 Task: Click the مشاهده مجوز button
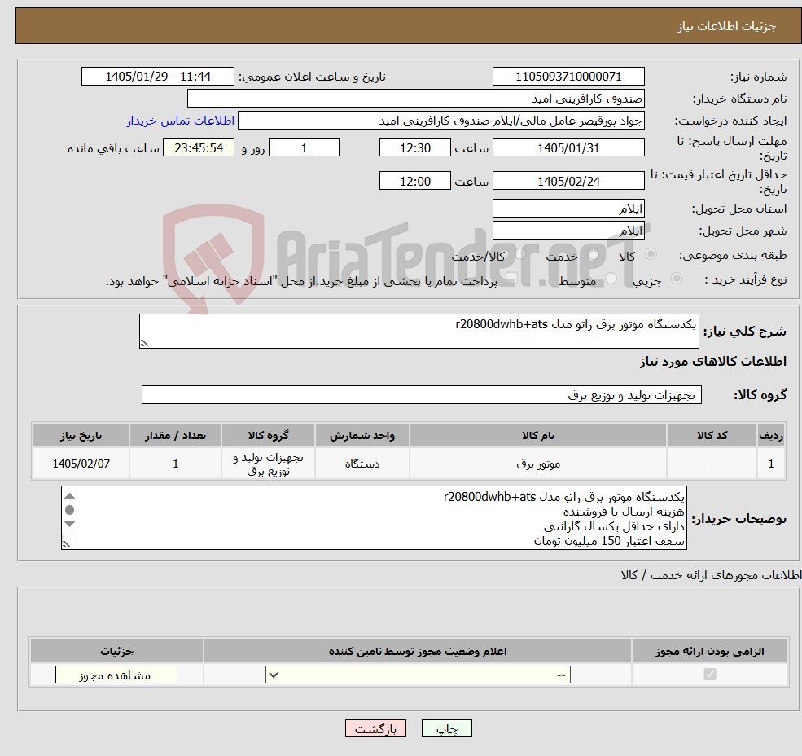click(x=116, y=675)
